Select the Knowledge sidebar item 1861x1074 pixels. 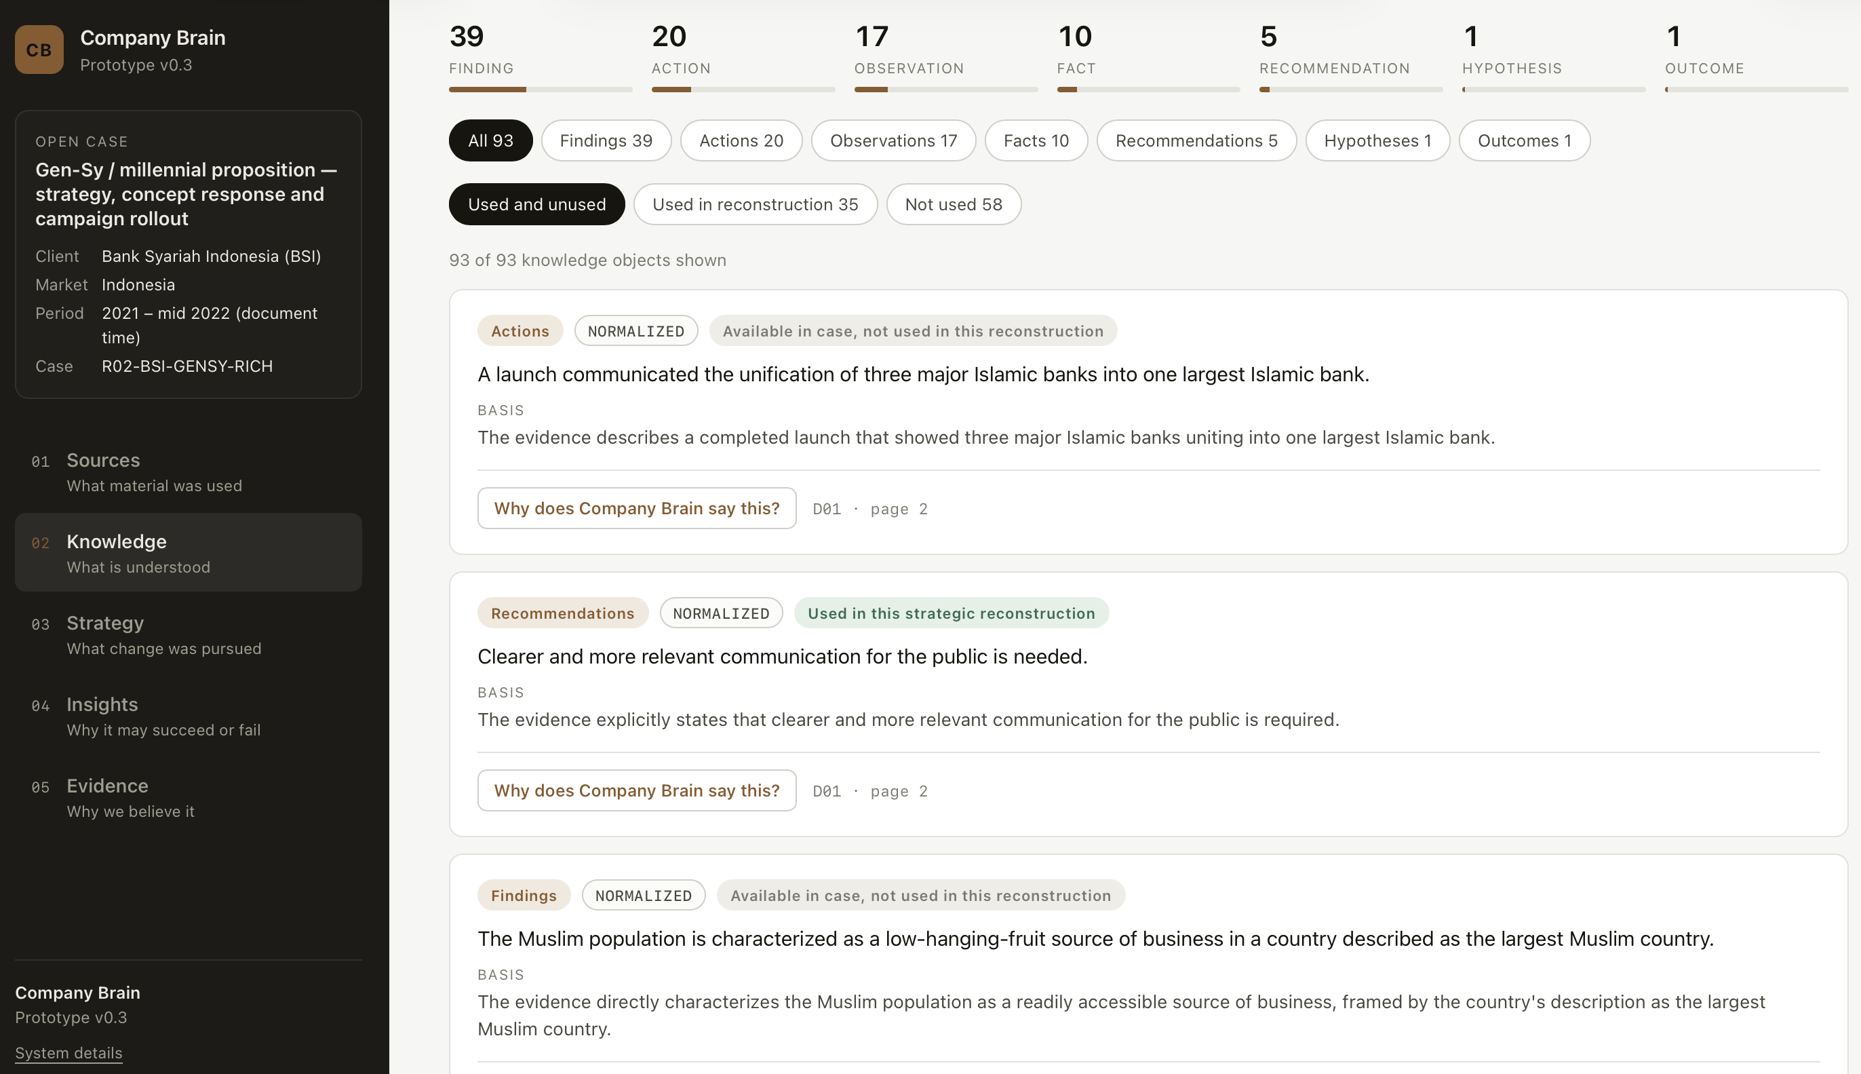188,552
